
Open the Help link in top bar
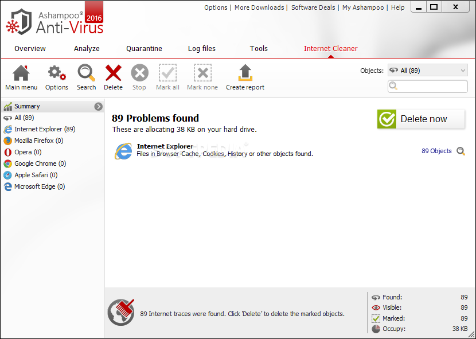pos(397,7)
